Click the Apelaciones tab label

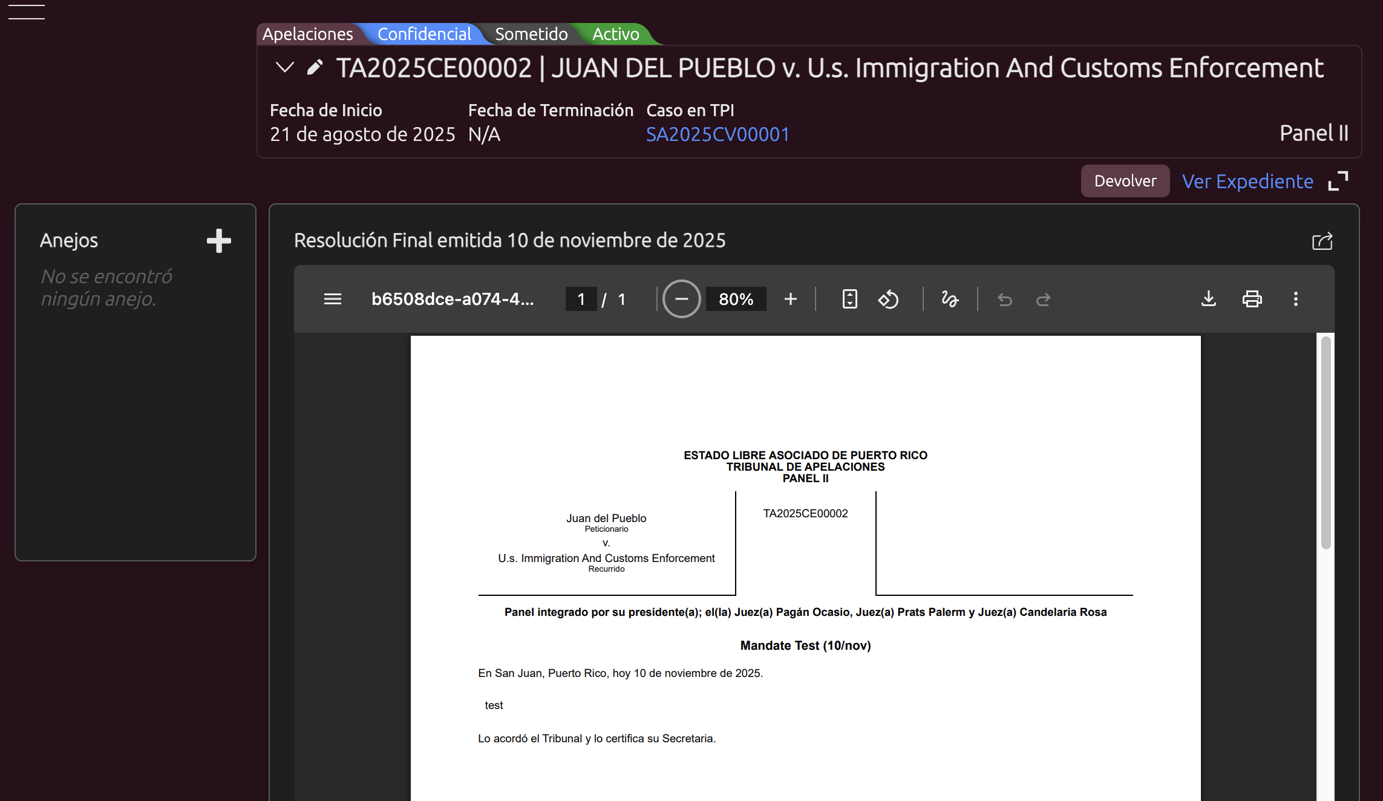[307, 34]
